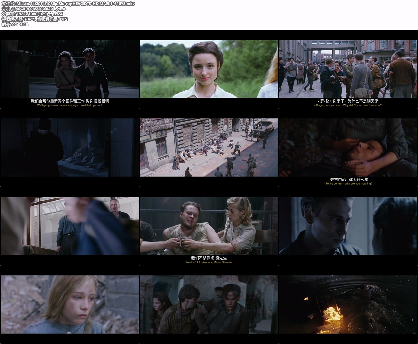Screen dimensions: 418x344
Task: Open the blonde girl among rubble thumbnail
Action: point(70,304)
